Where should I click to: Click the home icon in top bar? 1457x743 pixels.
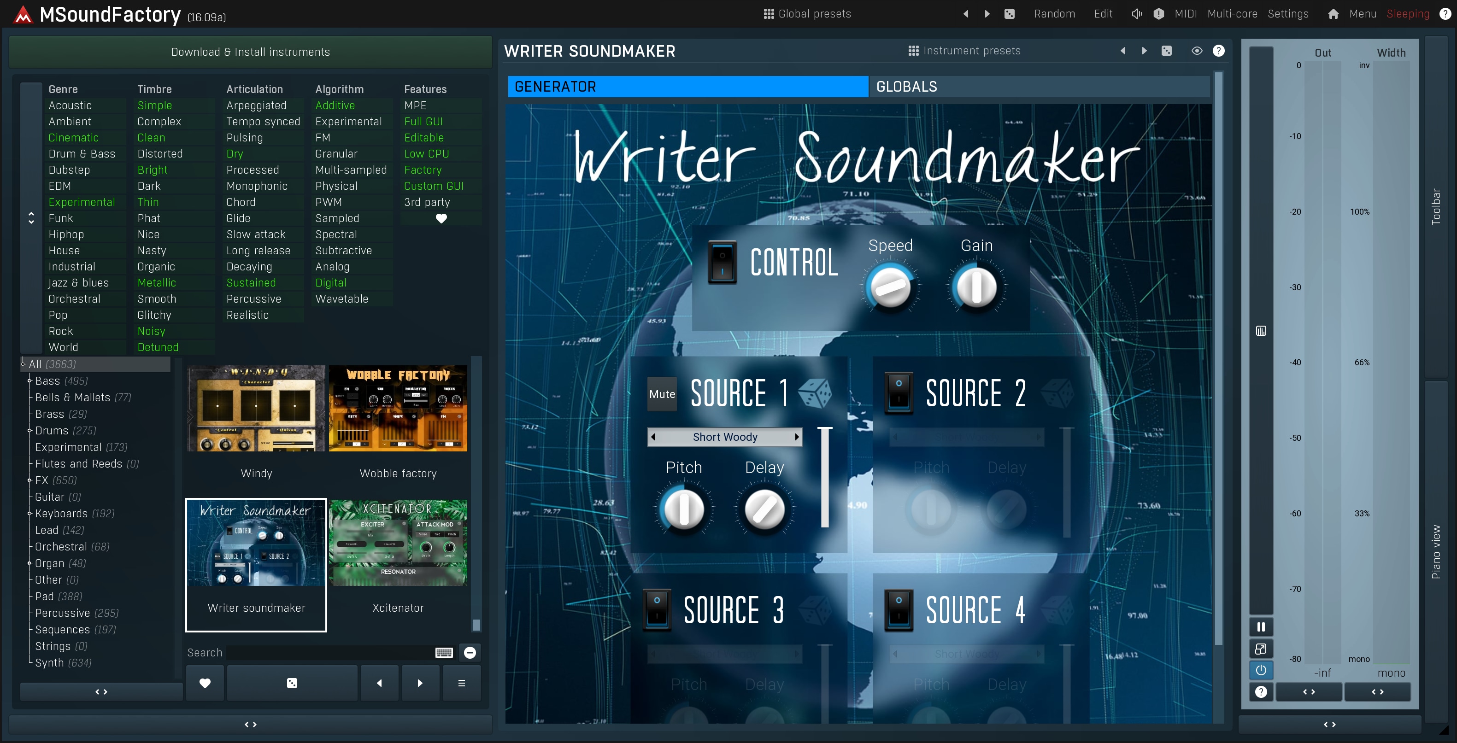click(x=1333, y=13)
